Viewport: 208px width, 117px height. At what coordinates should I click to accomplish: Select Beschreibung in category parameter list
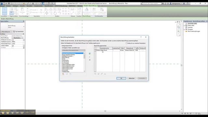click(66, 58)
